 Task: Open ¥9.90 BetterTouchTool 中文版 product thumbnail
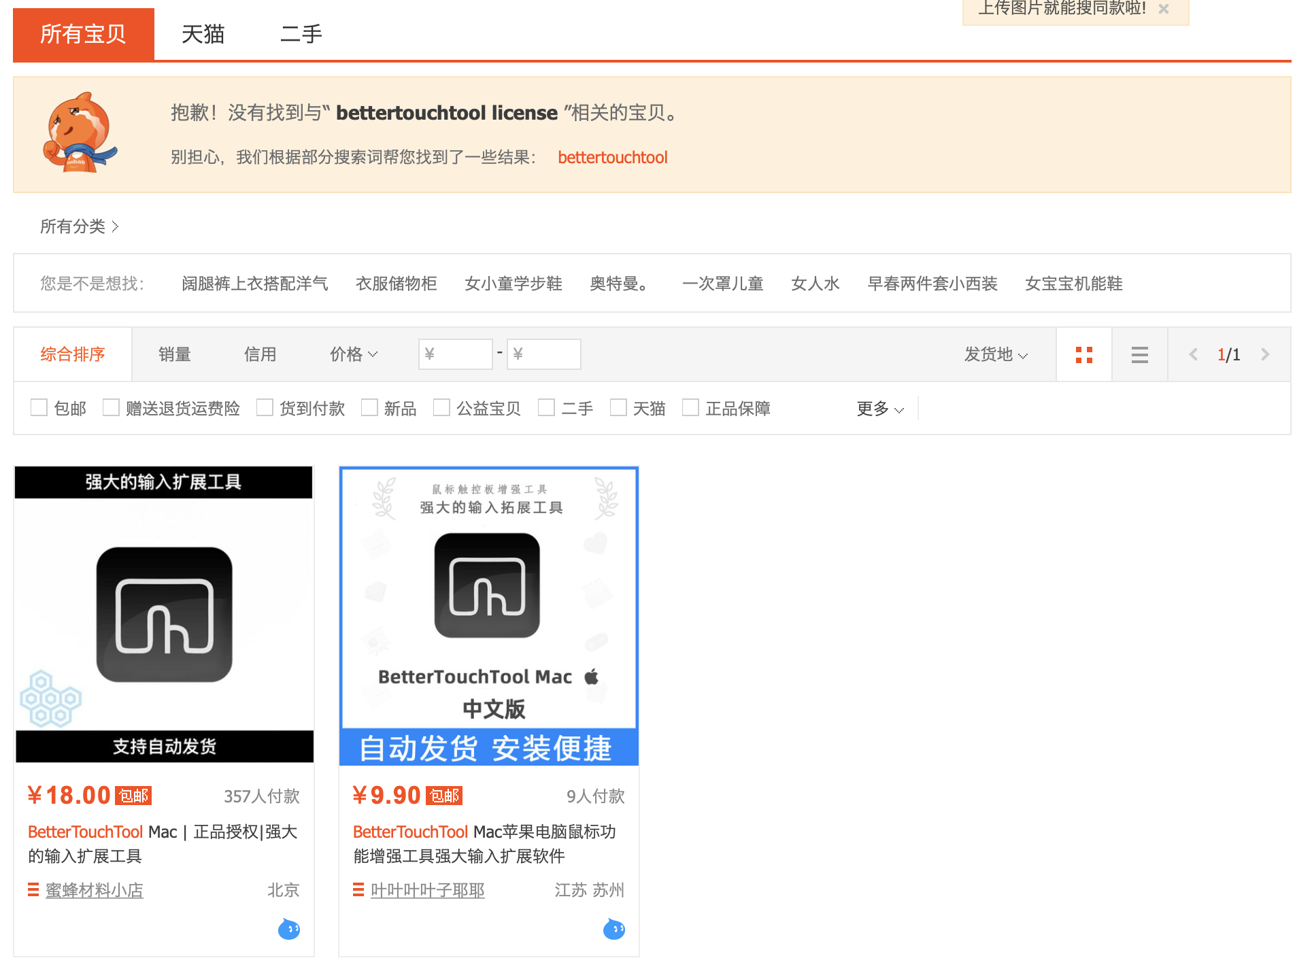pos(489,616)
